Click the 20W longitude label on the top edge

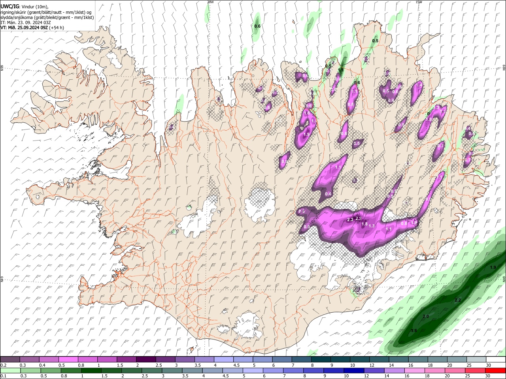tap(210, 2)
